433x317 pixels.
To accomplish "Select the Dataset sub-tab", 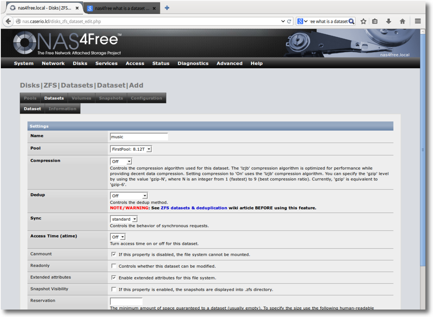I will click(x=32, y=108).
